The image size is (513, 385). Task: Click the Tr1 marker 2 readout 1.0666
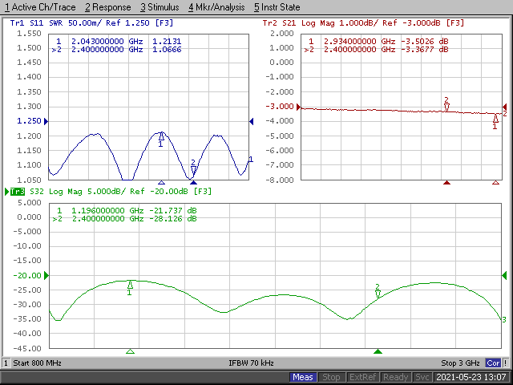click(x=167, y=50)
